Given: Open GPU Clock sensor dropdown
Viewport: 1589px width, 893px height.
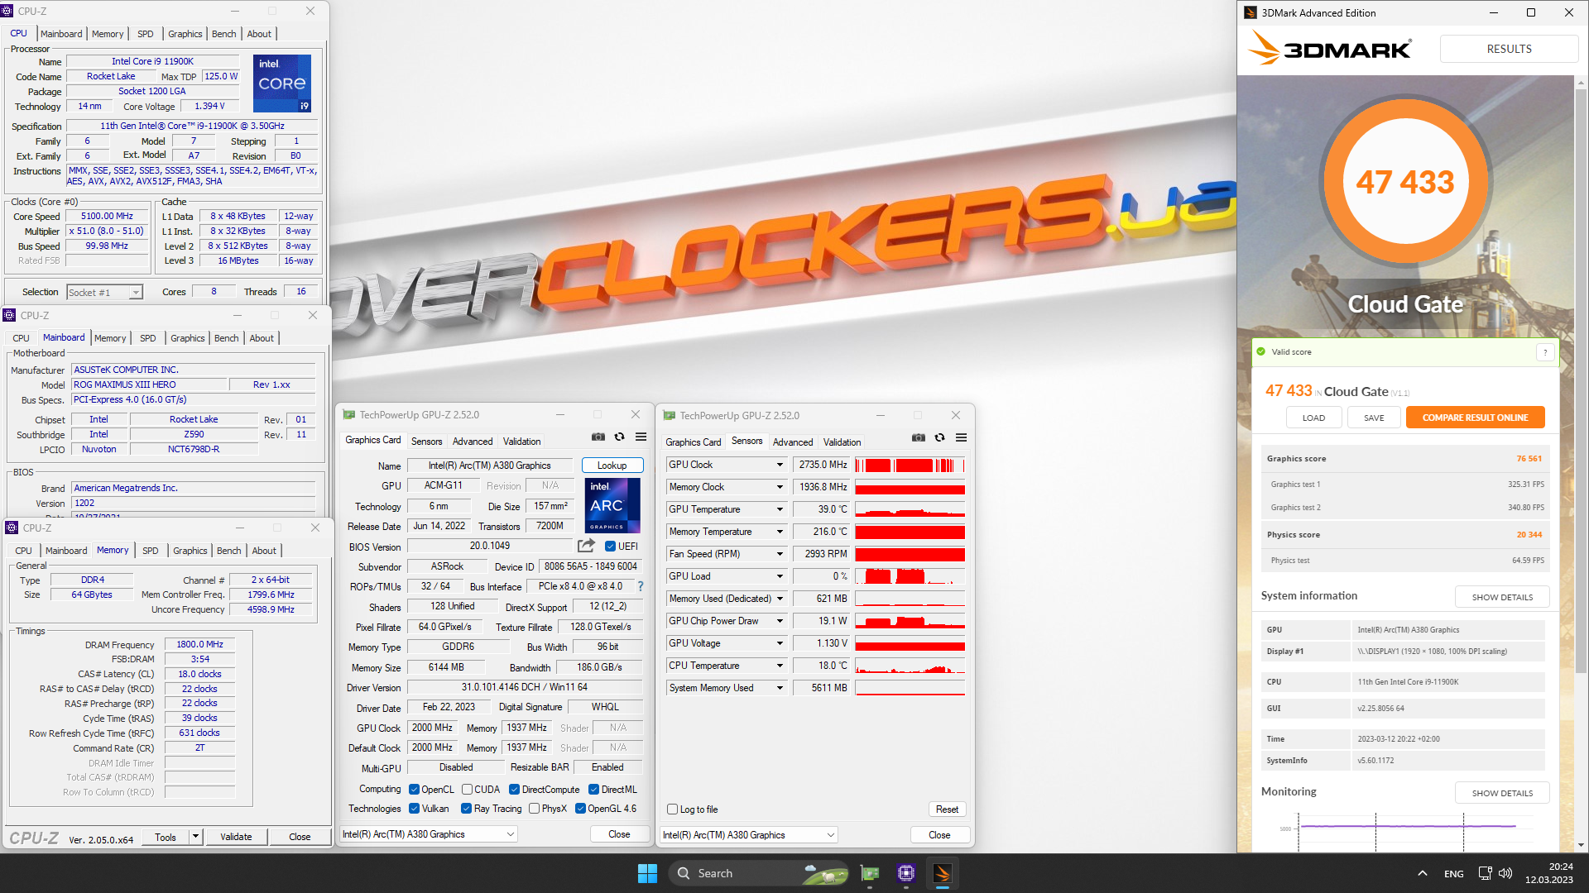Looking at the screenshot, I should pyautogui.click(x=779, y=465).
